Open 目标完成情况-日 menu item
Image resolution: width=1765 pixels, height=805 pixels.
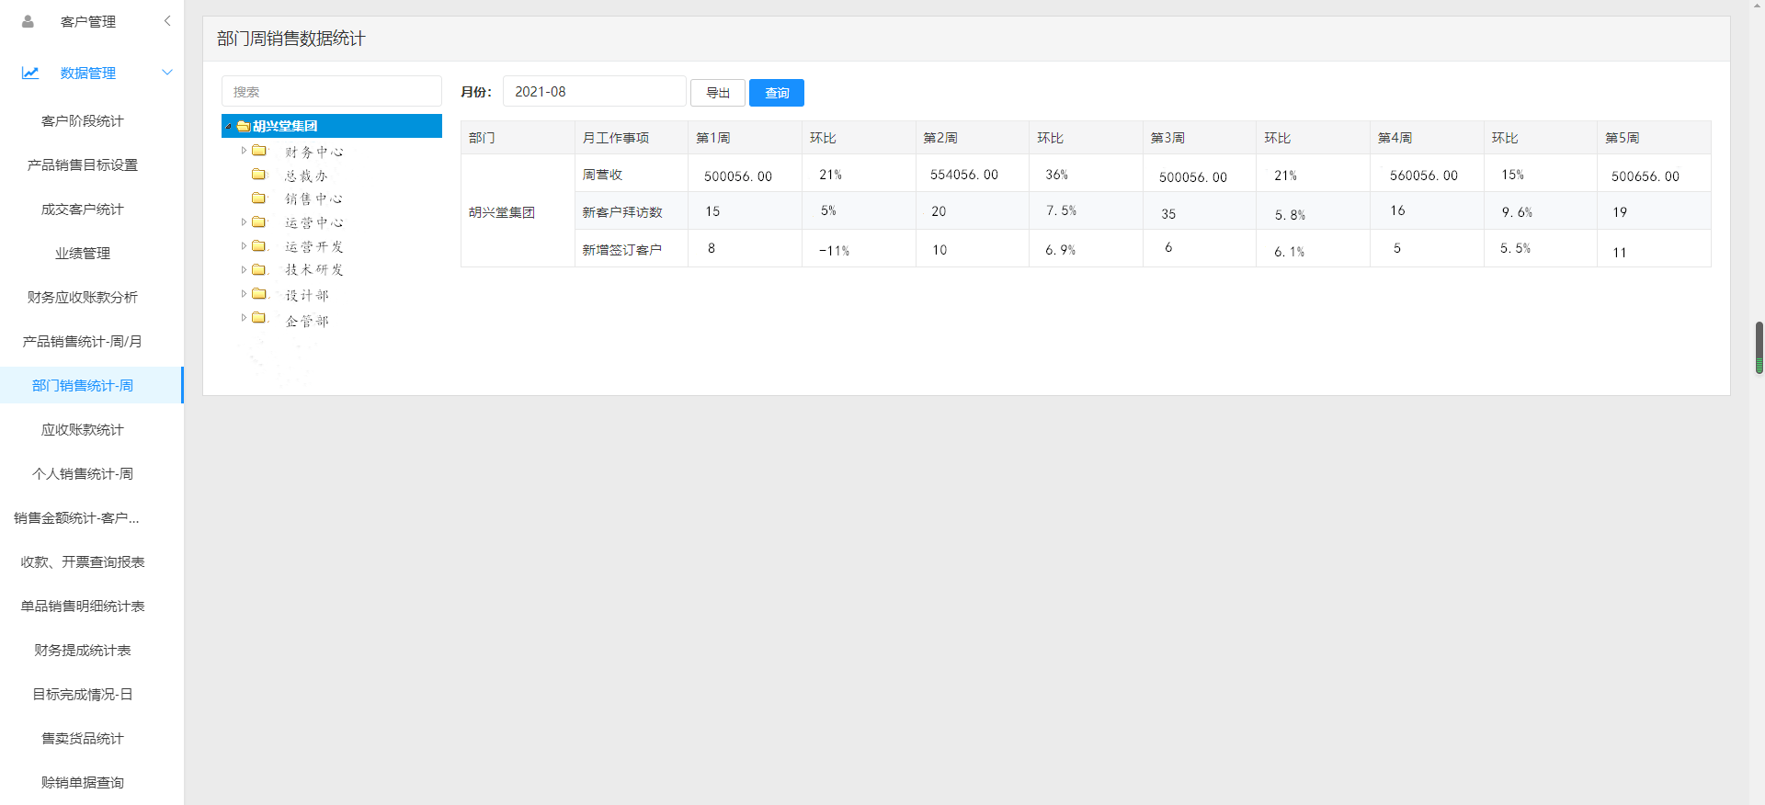(x=83, y=694)
